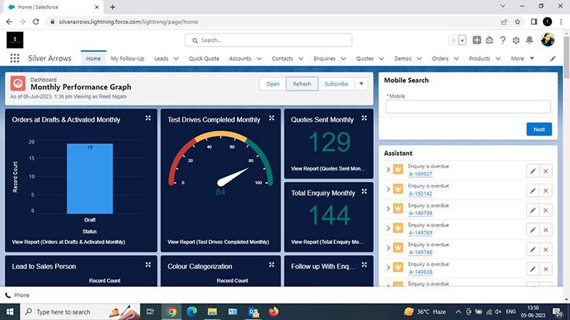Open the Leads tab

pos(161,58)
